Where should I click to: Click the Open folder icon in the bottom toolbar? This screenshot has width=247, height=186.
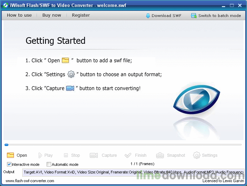coord(10,155)
